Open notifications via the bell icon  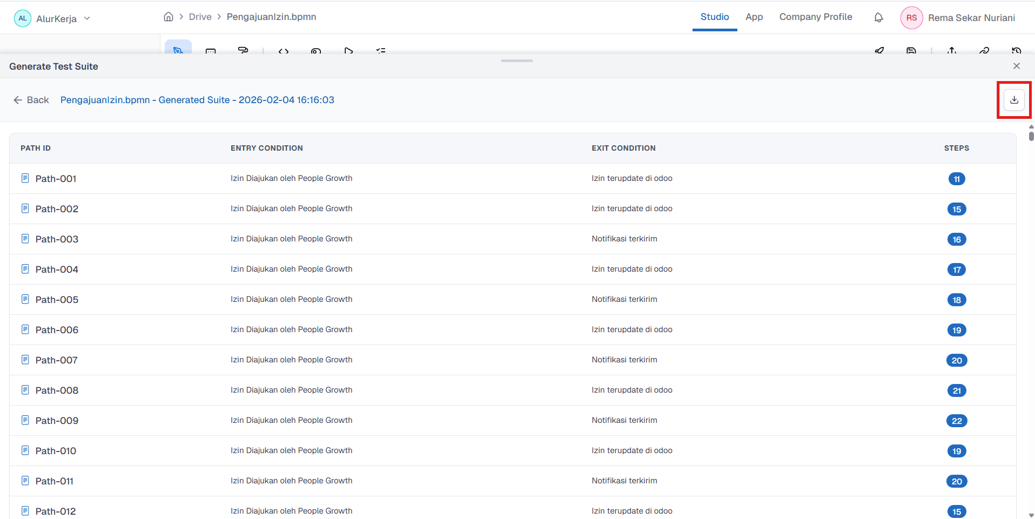(879, 17)
